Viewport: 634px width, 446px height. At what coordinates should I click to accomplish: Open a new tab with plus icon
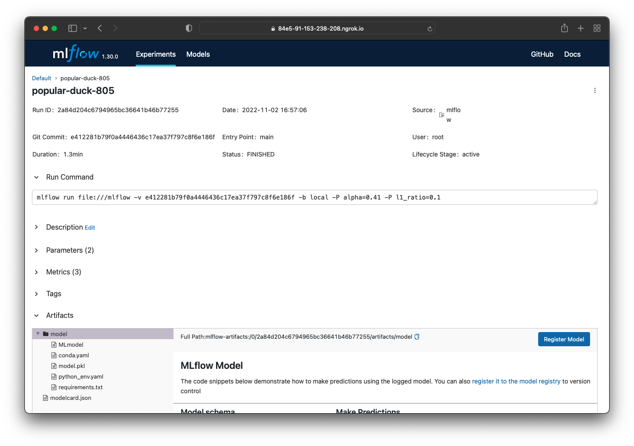tap(580, 28)
